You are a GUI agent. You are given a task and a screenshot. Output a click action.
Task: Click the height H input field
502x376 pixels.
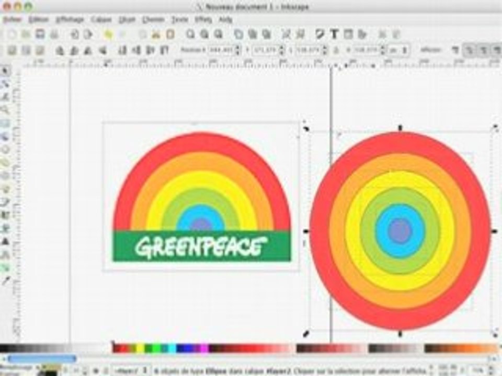click(366, 50)
